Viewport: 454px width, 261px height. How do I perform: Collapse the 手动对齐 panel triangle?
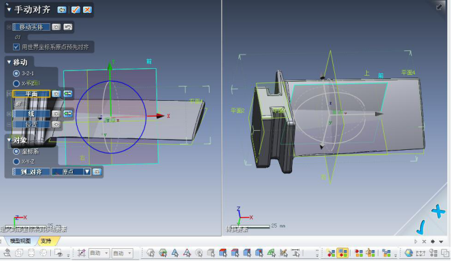[9, 10]
